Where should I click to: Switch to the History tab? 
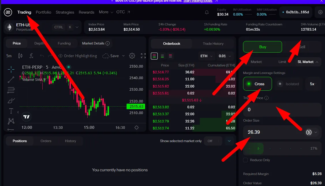tap(70, 141)
